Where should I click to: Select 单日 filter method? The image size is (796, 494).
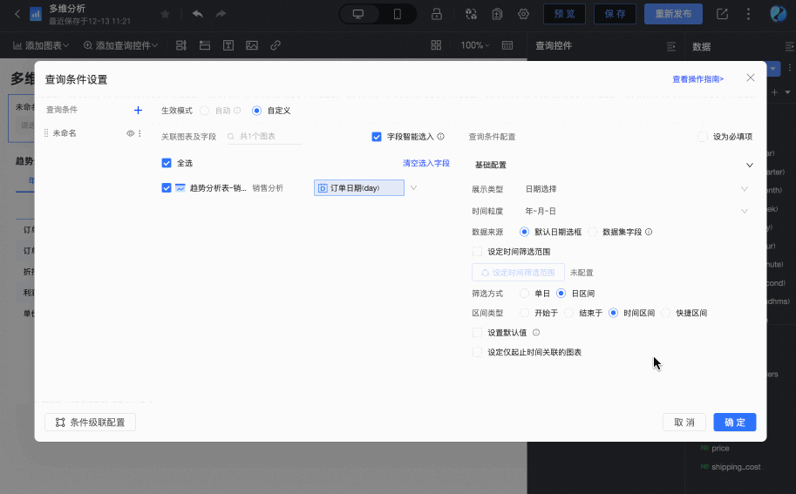[524, 293]
